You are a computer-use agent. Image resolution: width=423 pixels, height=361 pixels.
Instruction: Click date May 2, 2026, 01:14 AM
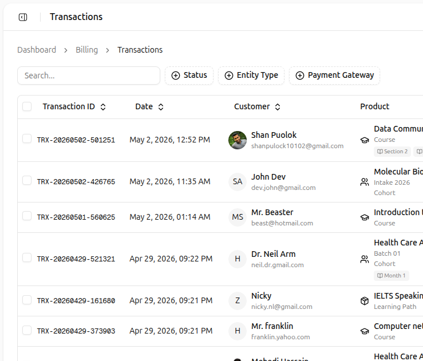[x=169, y=217]
